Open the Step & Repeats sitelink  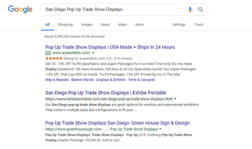57,80
